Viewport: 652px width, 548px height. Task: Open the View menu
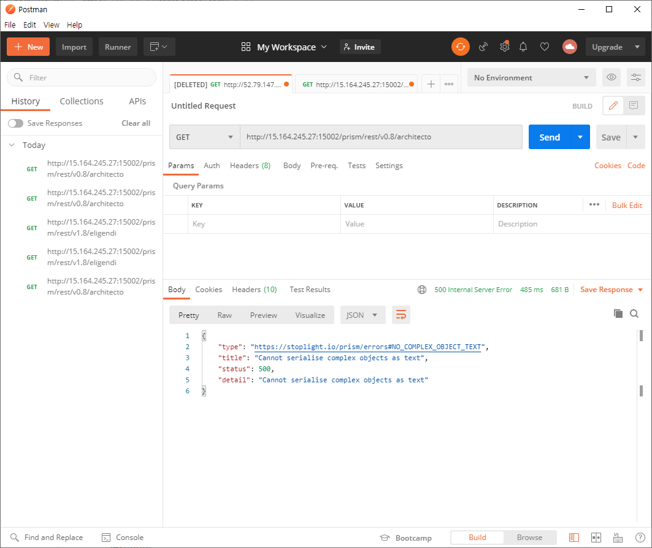tap(51, 25)
